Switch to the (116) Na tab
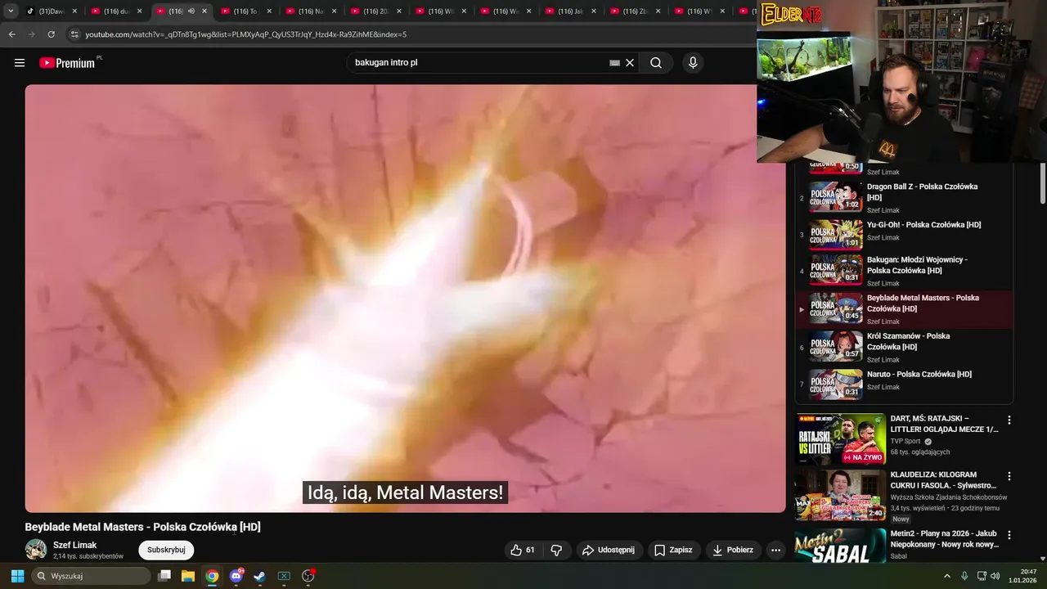Viewport: 1047px width, 589px height. pos(311,11)
